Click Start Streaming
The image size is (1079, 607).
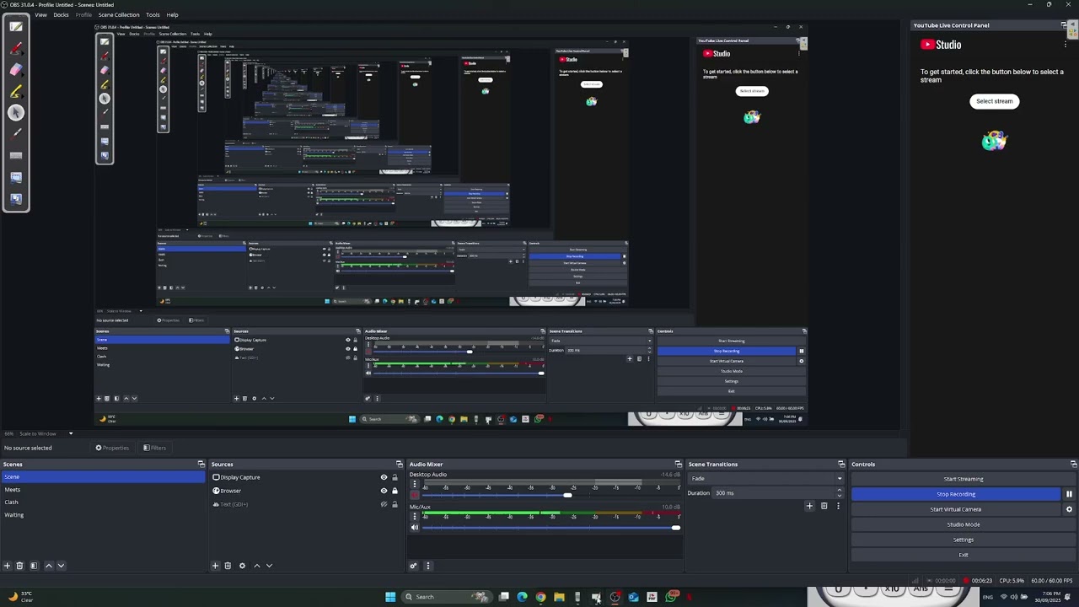pyautogui.click(x=963, y=479)
